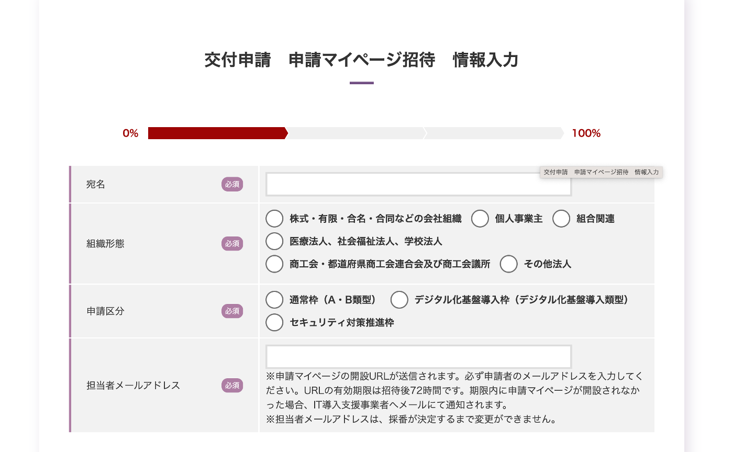
Task: Select 通常枠（A・B類型）application category
Action: click(274, 299)
